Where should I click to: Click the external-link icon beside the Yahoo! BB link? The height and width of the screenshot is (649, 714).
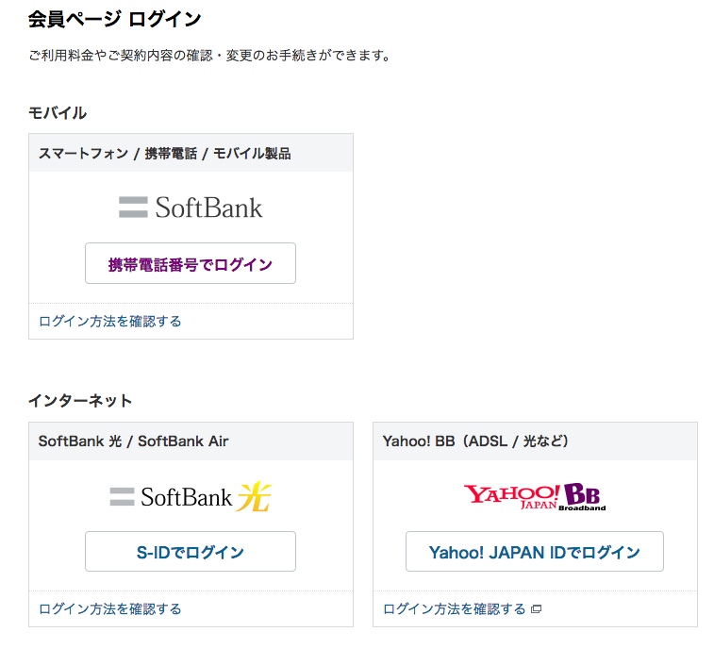(536, 609)
